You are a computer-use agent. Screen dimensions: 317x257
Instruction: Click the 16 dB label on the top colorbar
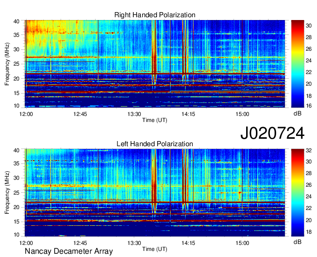coord(309,105)
